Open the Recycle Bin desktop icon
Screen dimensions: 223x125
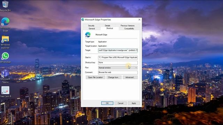coord(5,6)
